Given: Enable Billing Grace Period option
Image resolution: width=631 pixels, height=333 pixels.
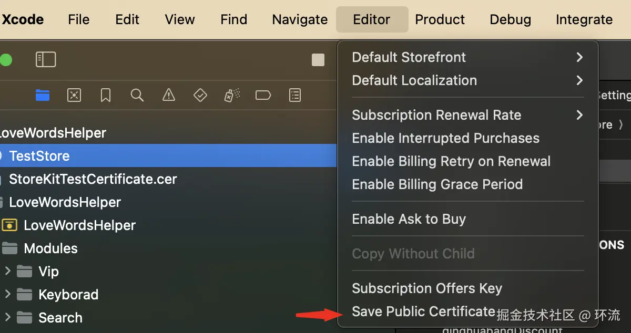Looking at the screenshot, I should [x=468, y=184].
